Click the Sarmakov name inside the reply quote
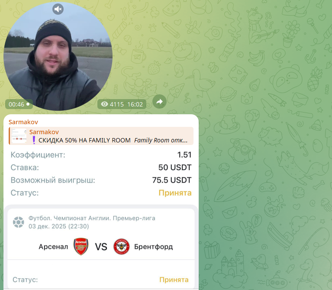The height and width of the screenshot is (290, 332). coord(44,132)
